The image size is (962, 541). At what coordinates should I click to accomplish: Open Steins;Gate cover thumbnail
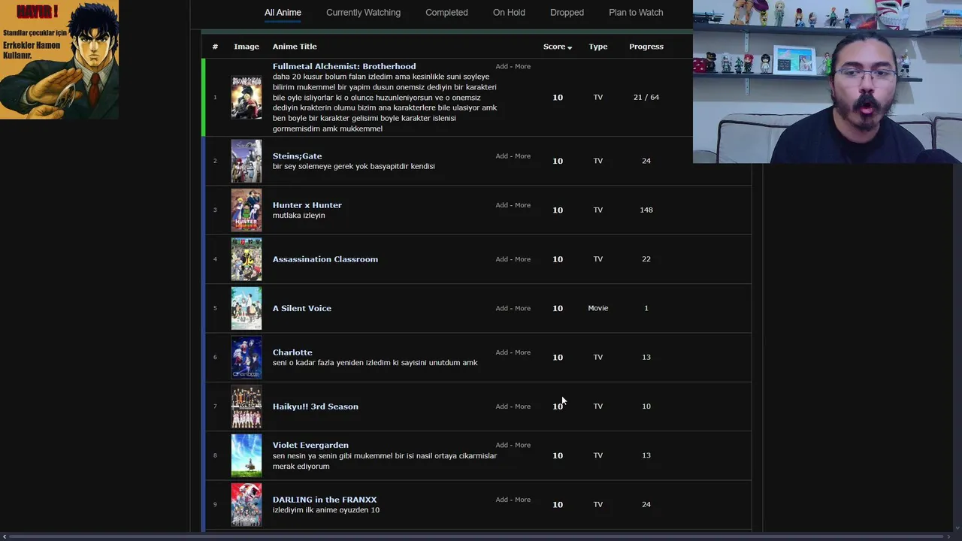point(247,161)
